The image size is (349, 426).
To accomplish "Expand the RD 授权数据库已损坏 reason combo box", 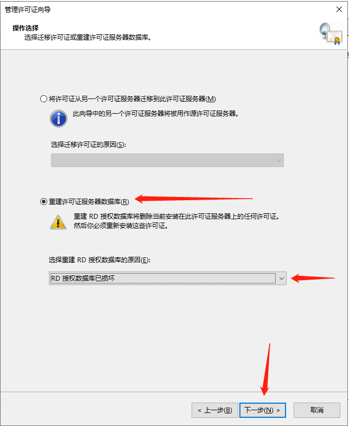I will point(168,278).
